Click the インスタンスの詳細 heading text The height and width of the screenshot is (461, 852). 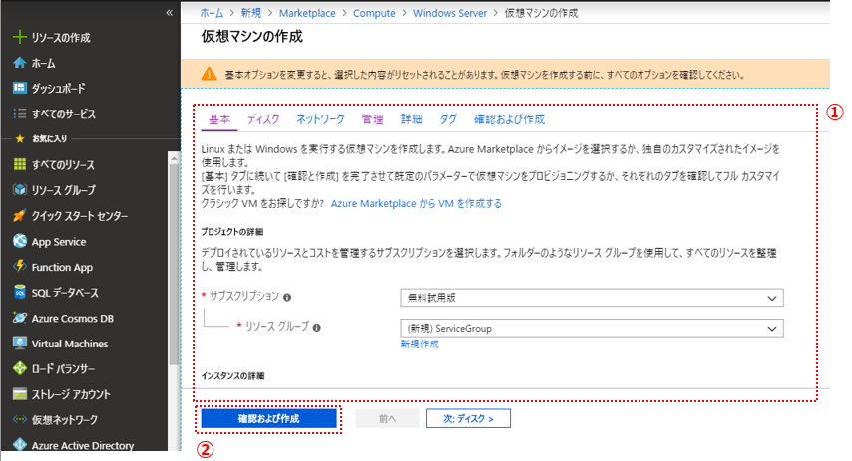point(232,375)
